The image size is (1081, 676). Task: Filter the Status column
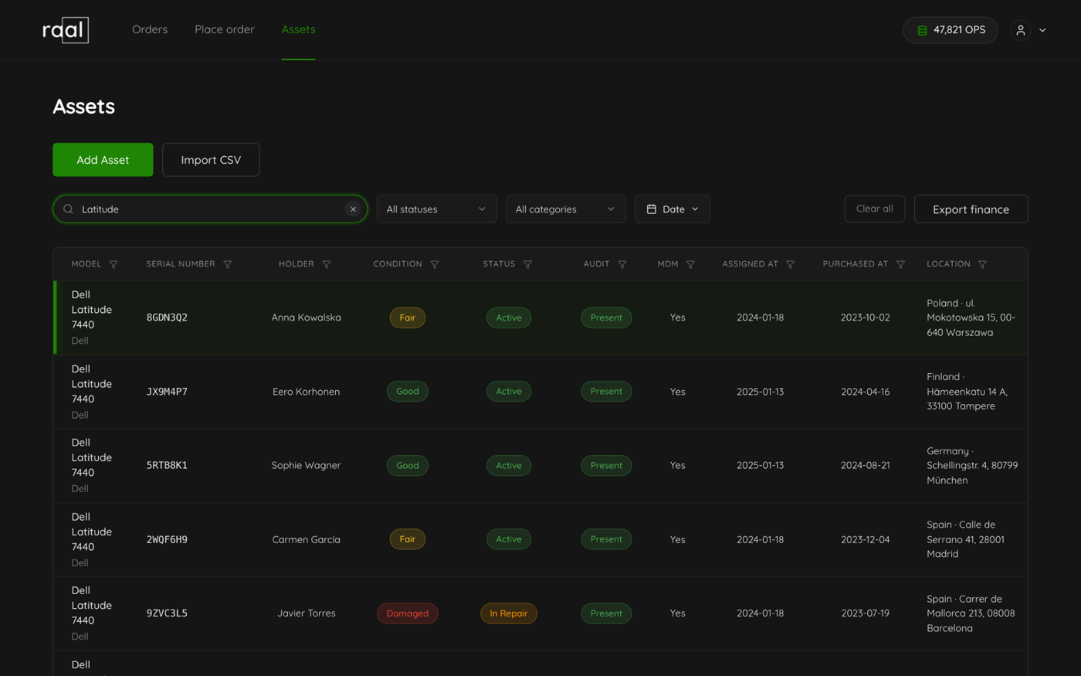pos(528,264)
